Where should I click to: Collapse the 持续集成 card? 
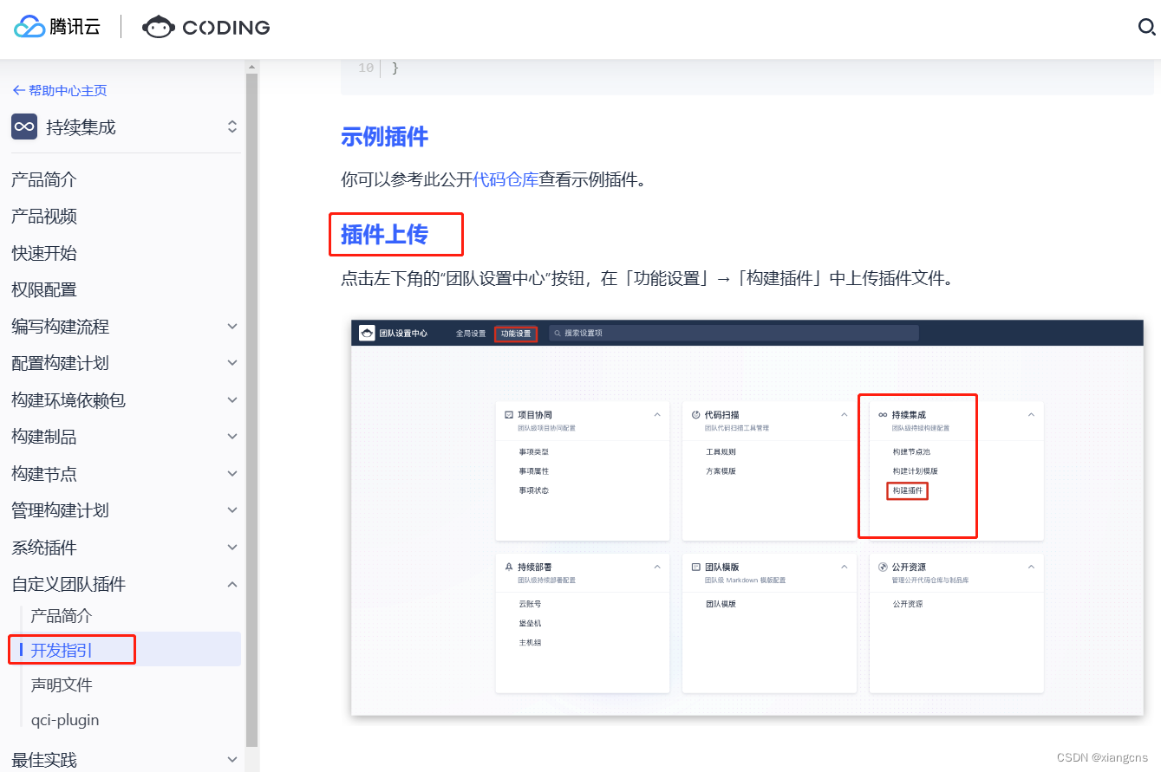pyautogui.click(x=1031, y=415)
